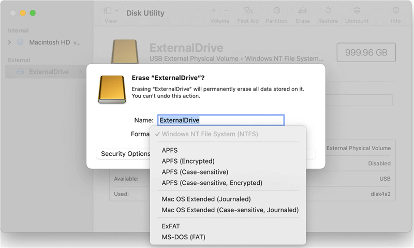Click the add volume plus icon
The width and height of the screenshot is (414, 248).
(x=214, y=10)
